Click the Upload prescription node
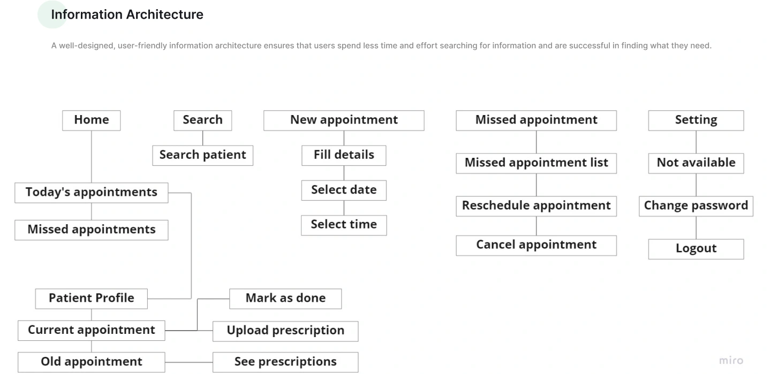The image size is (771, 374). coord(285,331)
